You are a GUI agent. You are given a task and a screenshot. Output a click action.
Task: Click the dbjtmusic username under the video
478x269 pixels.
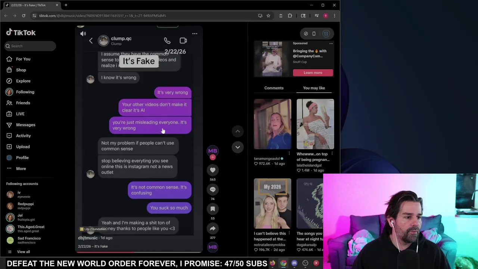pyautogui.click(x=88, y=238)
